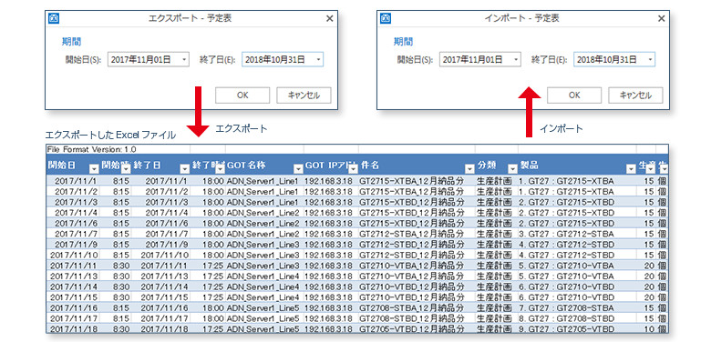Click OK in the エクスポート dialog

coord(242,96)
